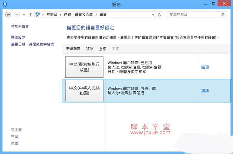Go up one level with Up arrow
The height and width of the screenshot is (154, 233).
30,15
